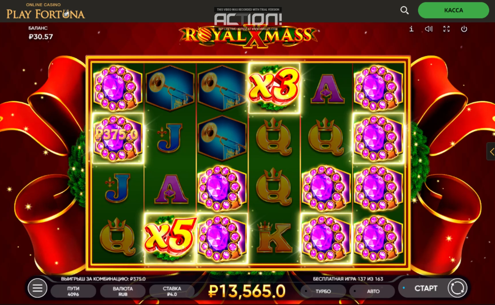Click the x3 multiplier symbol
This screenshot has width=495, height=305.
[x=274, y=88]
